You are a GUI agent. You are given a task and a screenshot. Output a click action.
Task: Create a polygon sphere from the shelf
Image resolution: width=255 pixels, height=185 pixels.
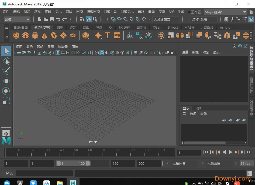pyautogui.click(x=16, y=35)
